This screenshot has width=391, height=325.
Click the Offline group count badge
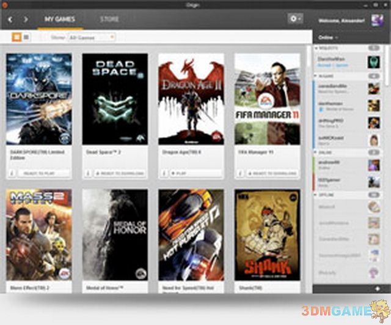click(x=374, y=195)
